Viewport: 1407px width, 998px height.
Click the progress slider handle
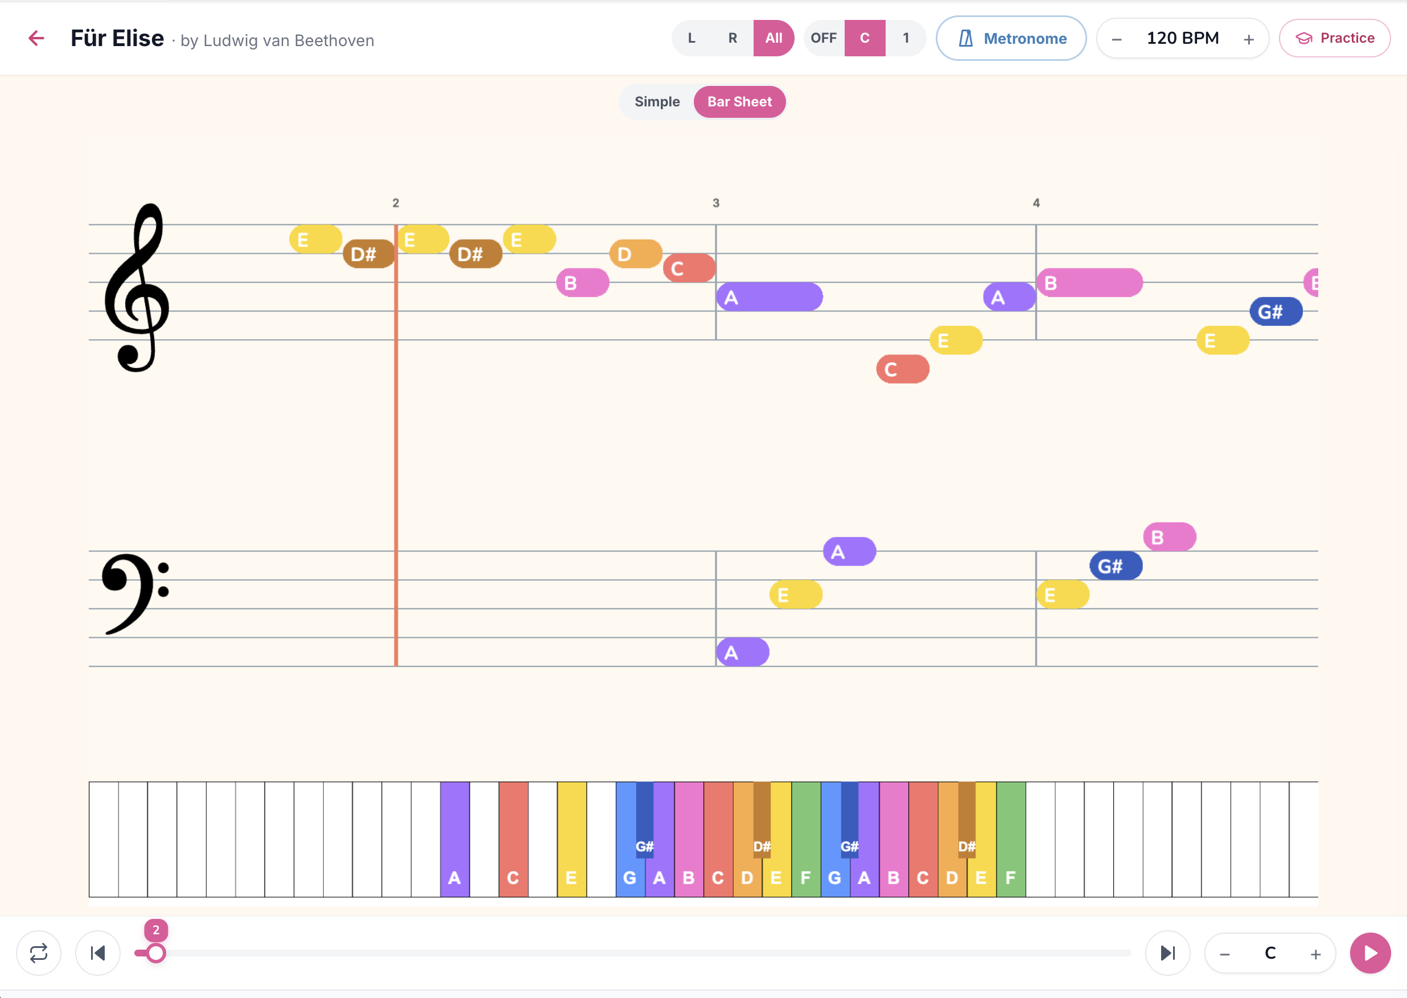155,953
